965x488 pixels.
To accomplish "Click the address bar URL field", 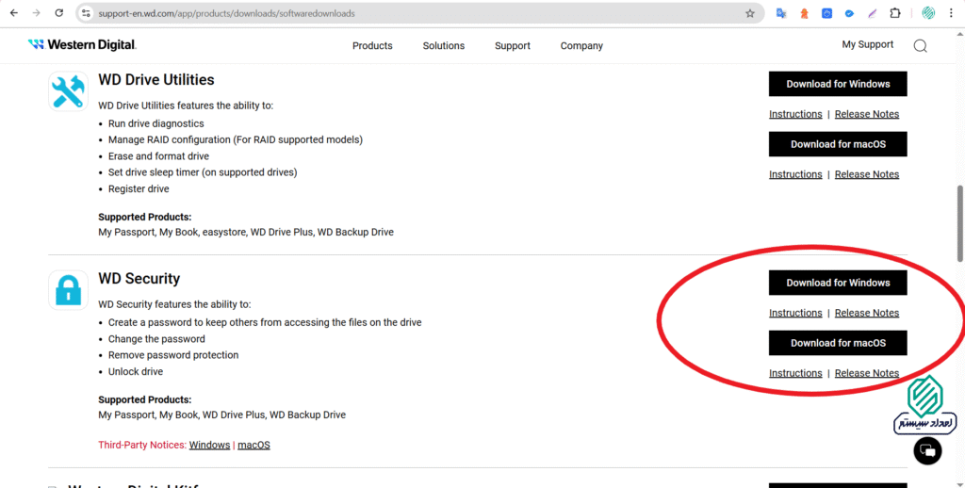I will [418, 13].
